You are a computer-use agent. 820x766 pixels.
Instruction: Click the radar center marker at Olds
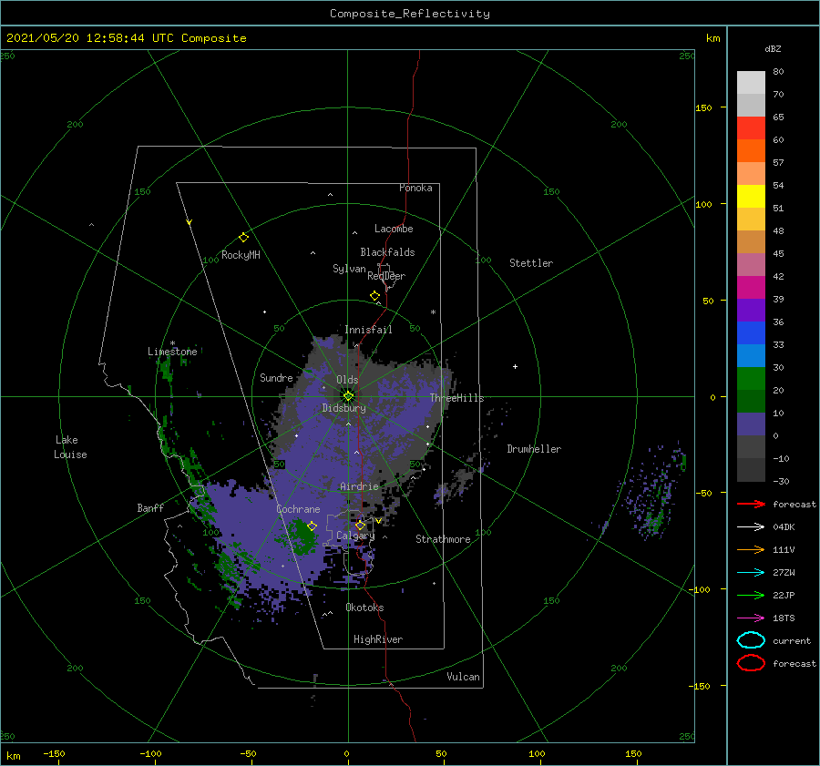pyautogui.click(x=348, y=396)
